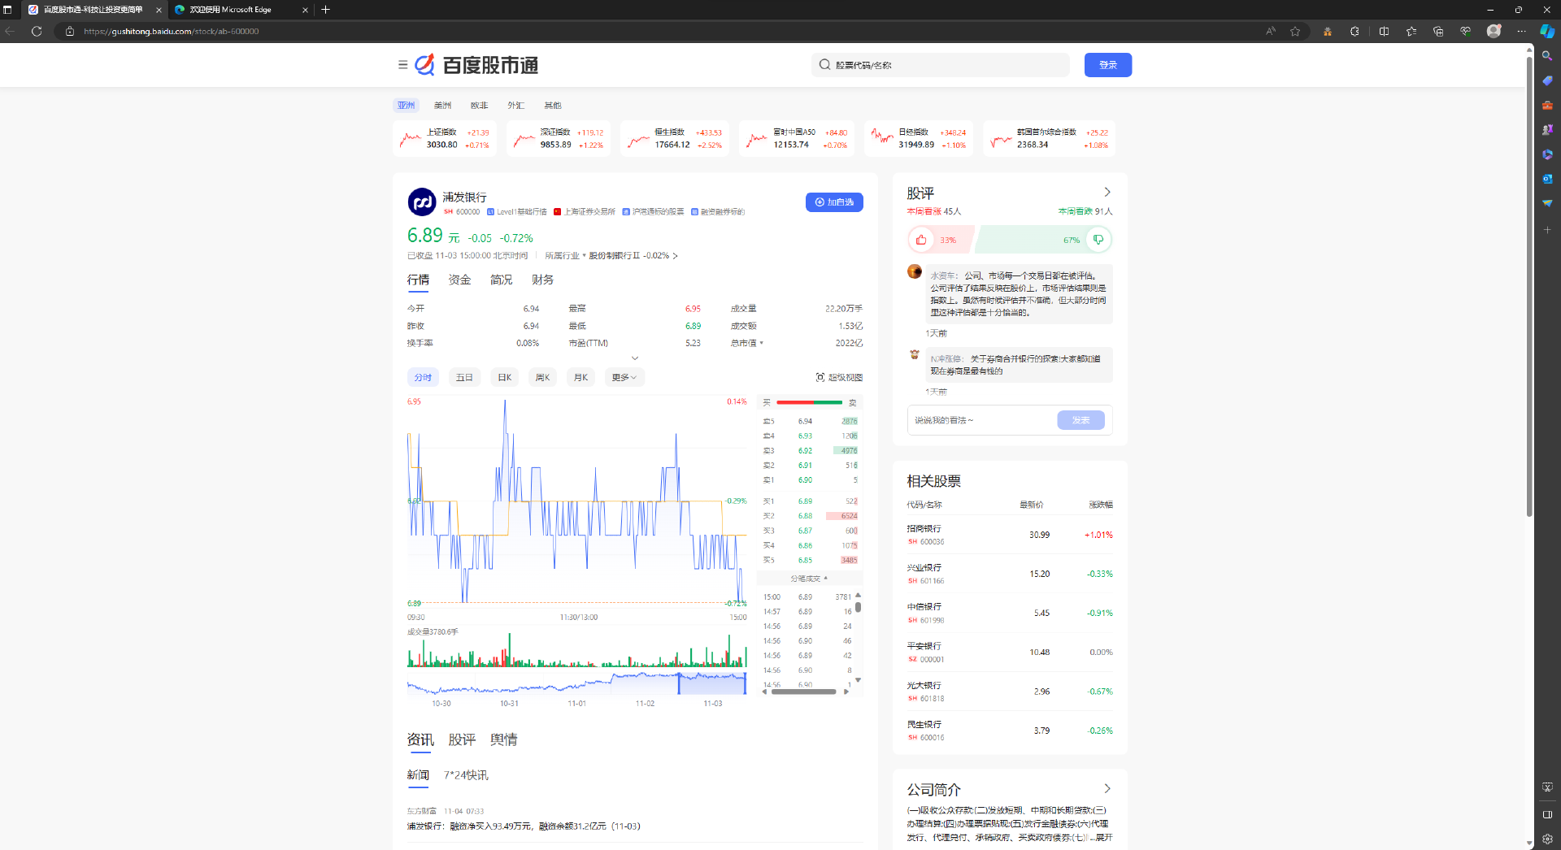The height and width of the screenshot is (850, 1561).
Task: Expand the 公司简介 panel arrow
Action: 1107,789
